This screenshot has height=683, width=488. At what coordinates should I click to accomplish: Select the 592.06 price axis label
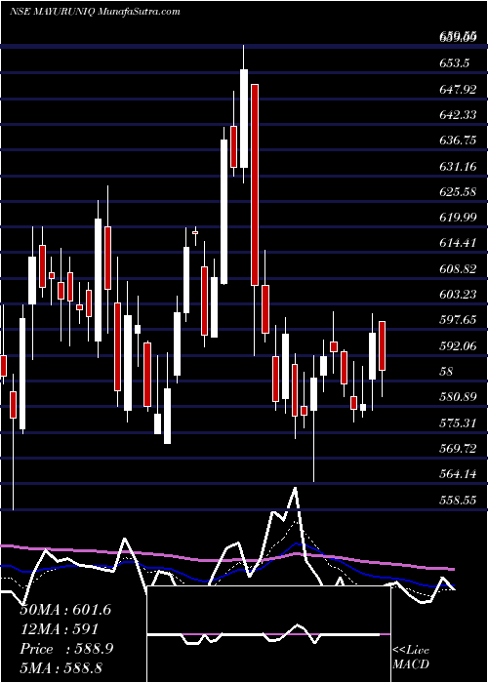click(x=459, y=345)
